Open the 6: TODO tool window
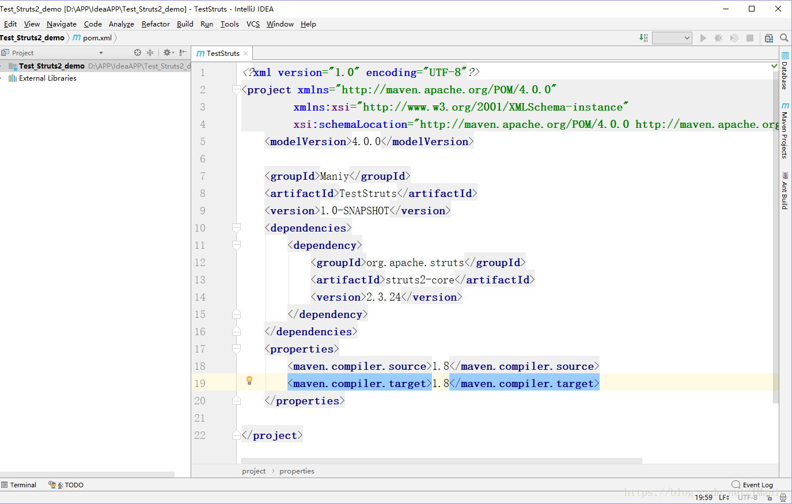 [66, 485]
